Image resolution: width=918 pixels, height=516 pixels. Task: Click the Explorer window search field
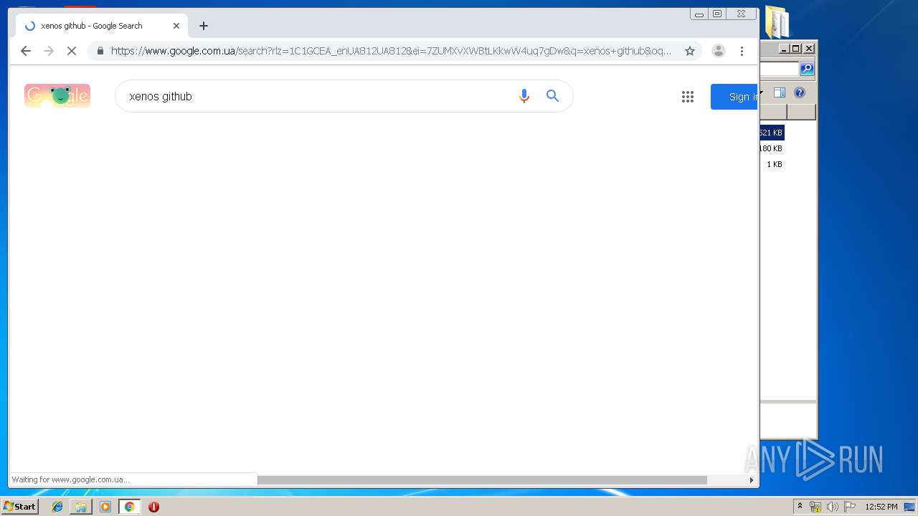[x=779, y=69]
